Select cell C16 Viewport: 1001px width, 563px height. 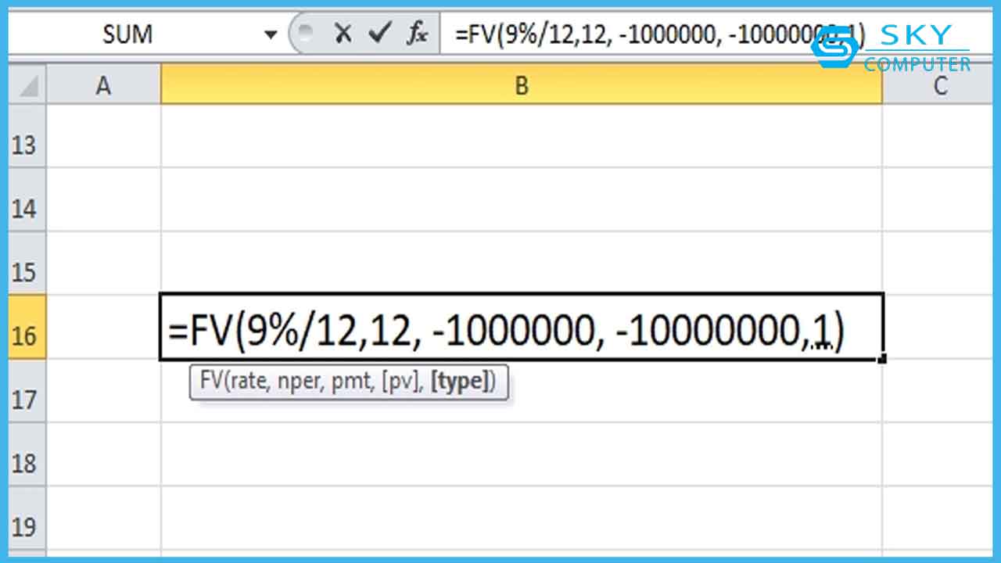point(938,327)
